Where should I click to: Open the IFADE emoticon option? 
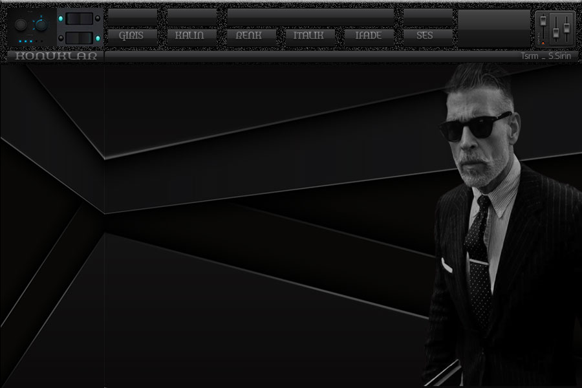click(x=369, y=36)
